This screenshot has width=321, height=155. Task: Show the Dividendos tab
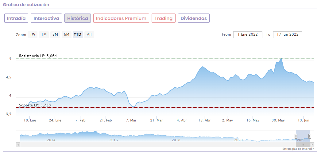pos(194,18)
